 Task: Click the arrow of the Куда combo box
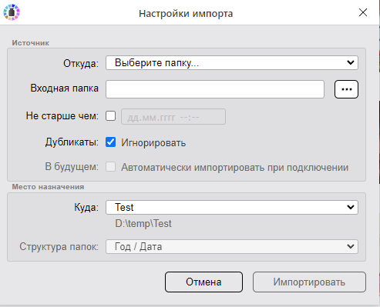coord(351,207)
